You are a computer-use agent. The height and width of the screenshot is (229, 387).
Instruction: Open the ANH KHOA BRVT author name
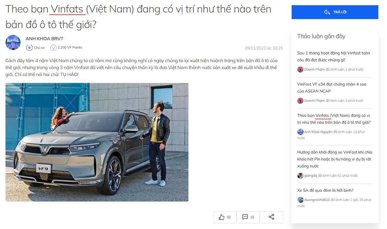coord(45,39)
